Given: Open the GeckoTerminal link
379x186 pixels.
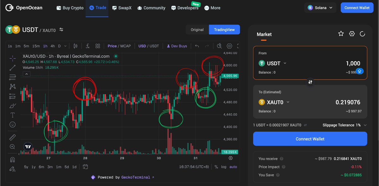Looking at the screenshot, I should click(x=138, y=177).
